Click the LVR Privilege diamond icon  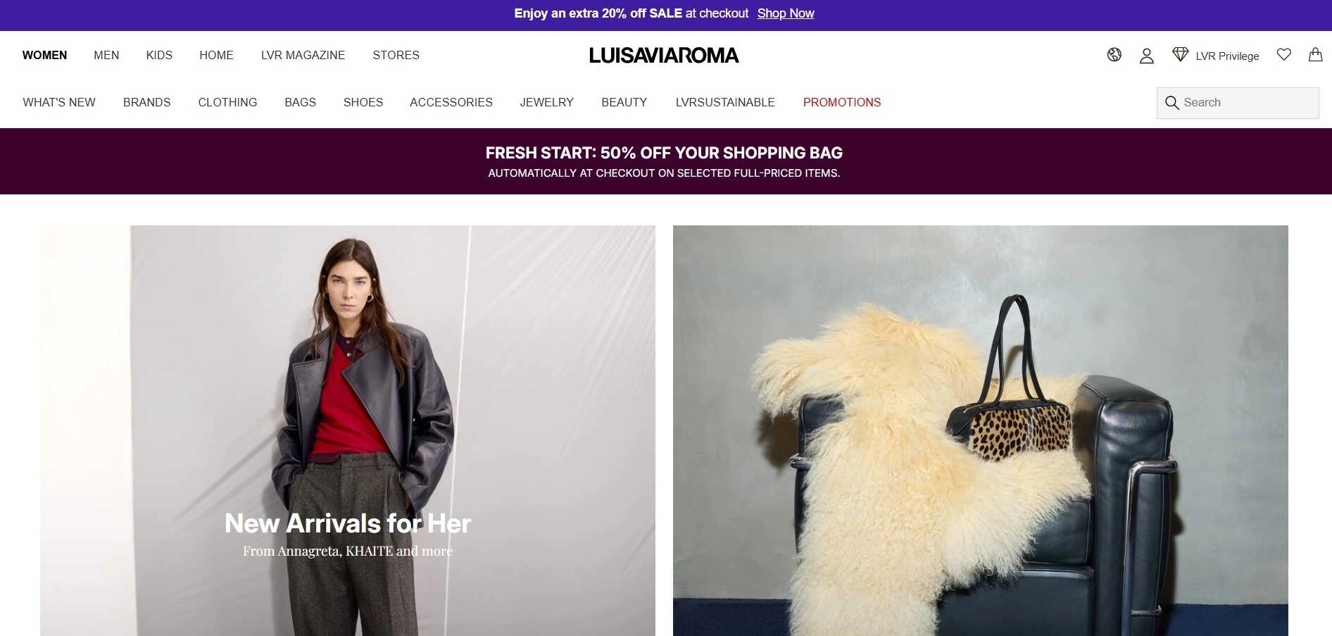click(1180, 55)
